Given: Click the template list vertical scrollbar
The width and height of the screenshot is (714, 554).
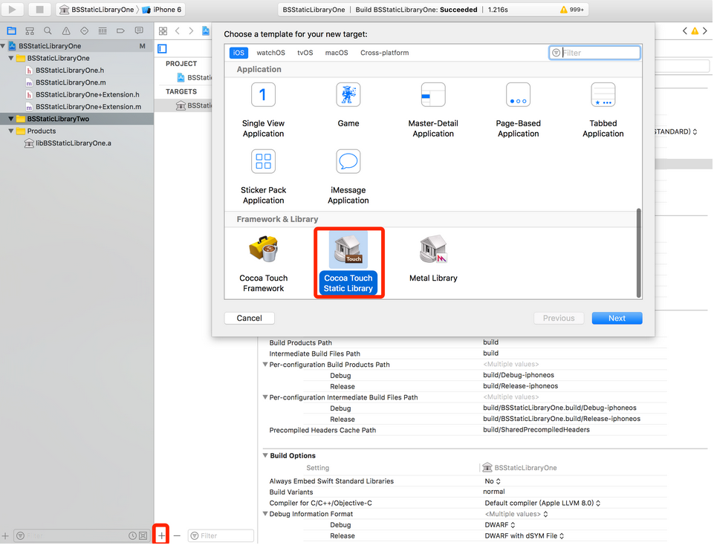Looking at the screenshot, I should [x=638, y=253].
